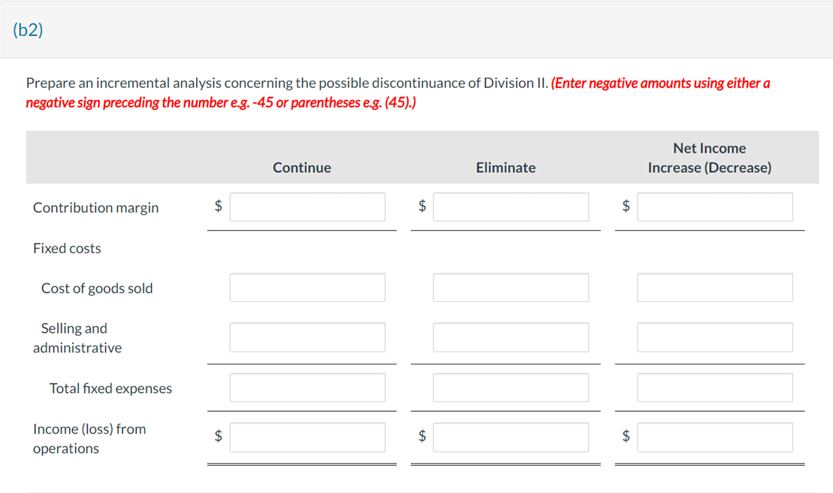833x493 pixels.
Task: Click Cost of goods sold Net Income field
Action: pos(714,287)
